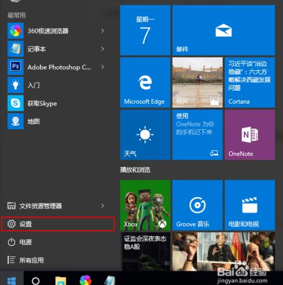Open the 邮件 mail tile
The image size is (283, 285).
[224, 30]
